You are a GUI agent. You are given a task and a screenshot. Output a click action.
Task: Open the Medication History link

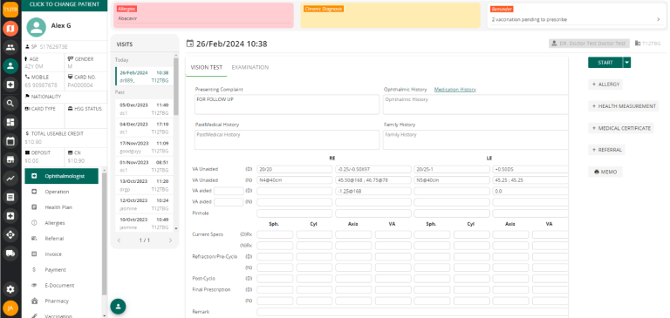[455, 89]
